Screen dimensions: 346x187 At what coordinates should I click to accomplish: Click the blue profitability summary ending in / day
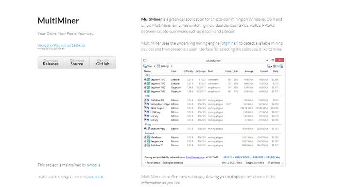click(x=251, y=157)
